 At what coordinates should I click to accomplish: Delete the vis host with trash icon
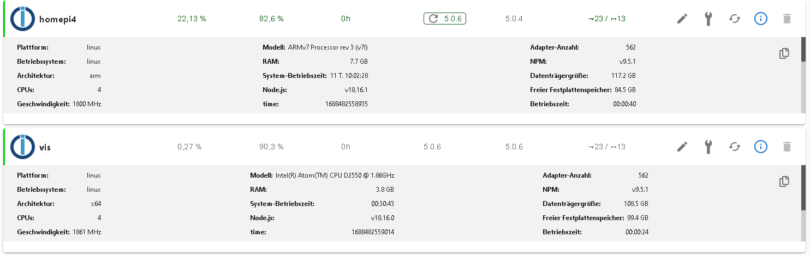(787, 147)
